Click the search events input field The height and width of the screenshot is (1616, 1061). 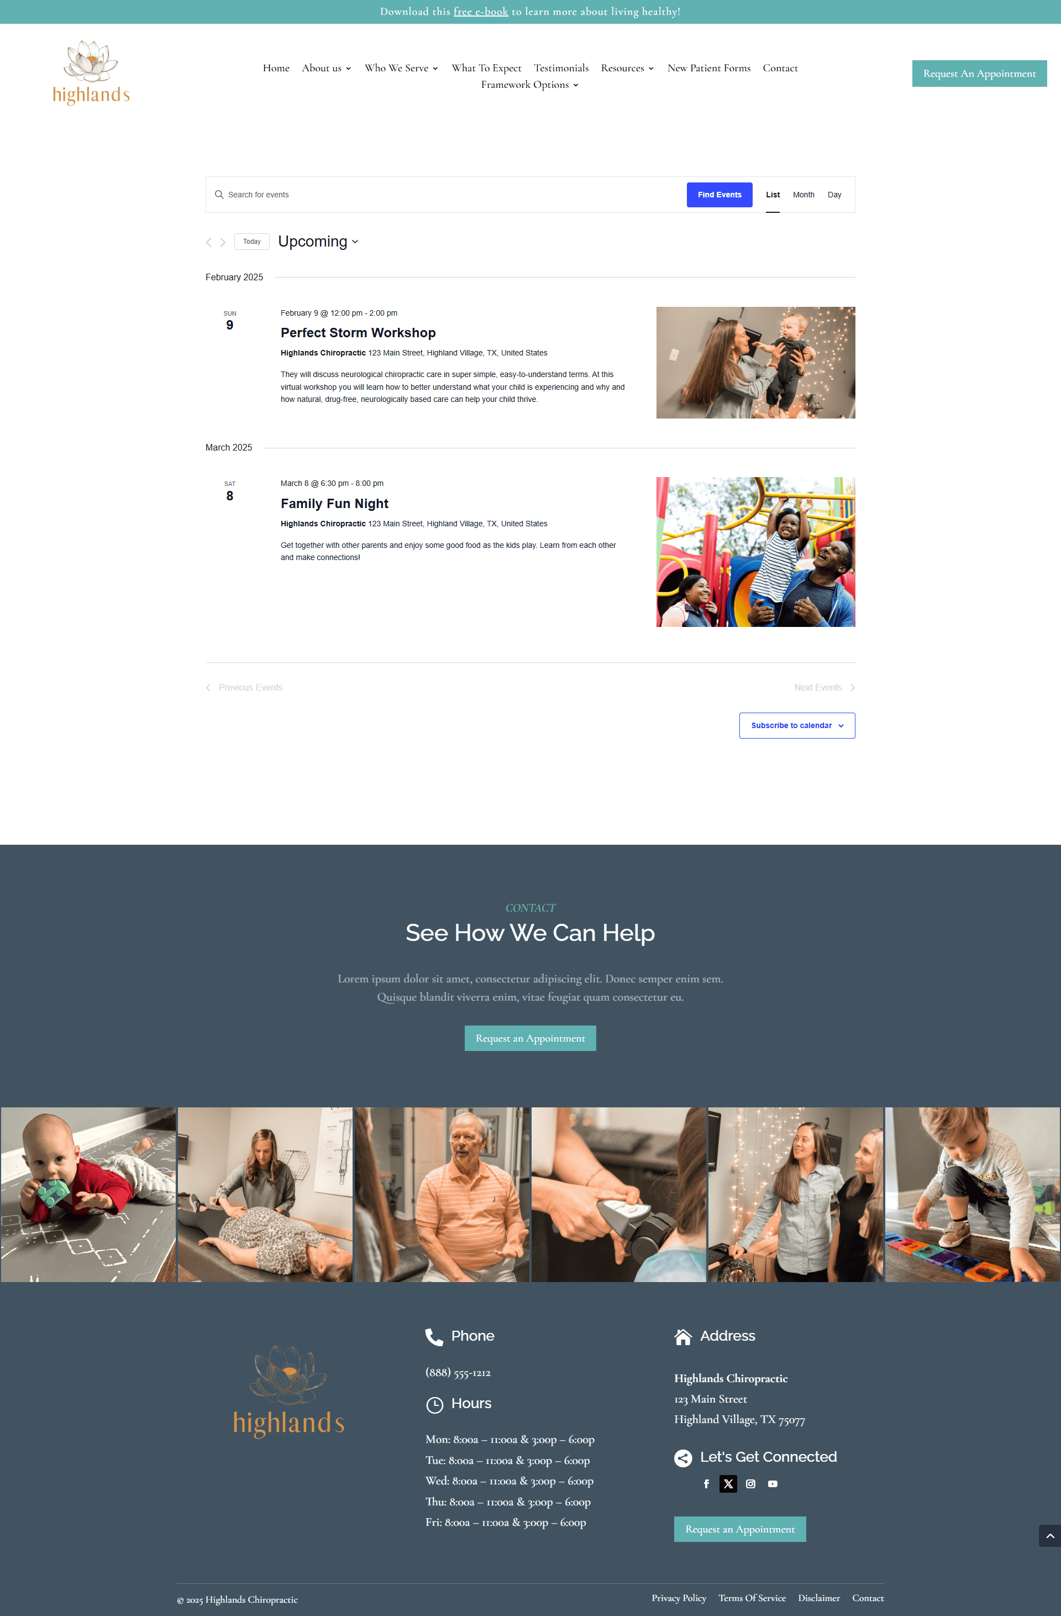point(453,194)
